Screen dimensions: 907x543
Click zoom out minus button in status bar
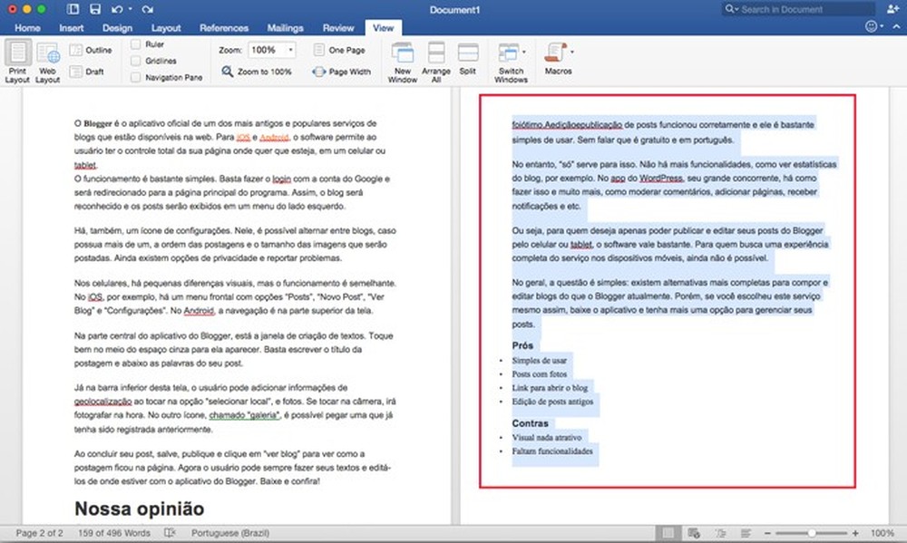[x=767, y=533]
